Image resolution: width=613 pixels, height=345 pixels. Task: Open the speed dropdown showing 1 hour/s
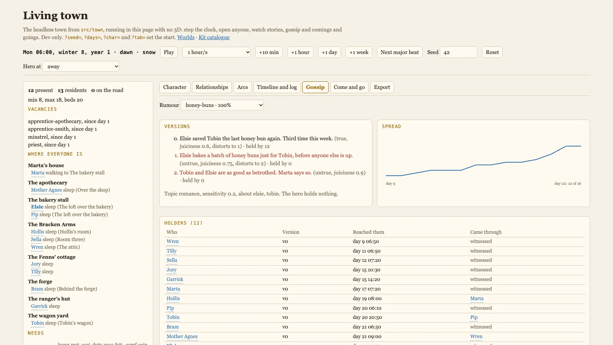216,52
